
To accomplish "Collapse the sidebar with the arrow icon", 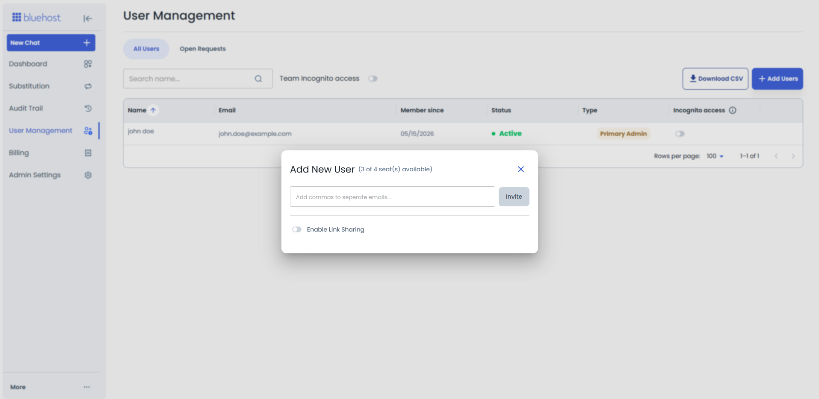I will pyautogui.click(x=88, y=18).
